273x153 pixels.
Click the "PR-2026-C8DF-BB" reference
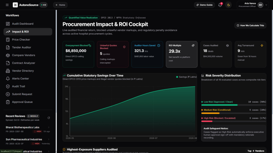(x=15, y=131)
